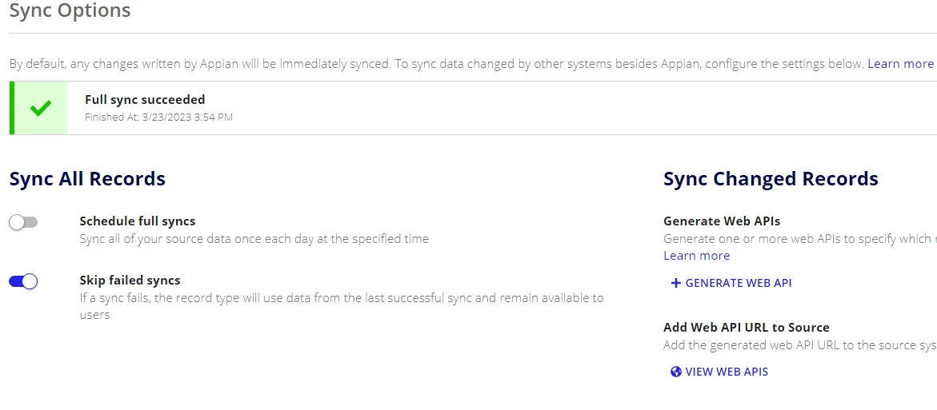
Task: Select the Full sync succeeded banner title
Action: tap(145, 100)
